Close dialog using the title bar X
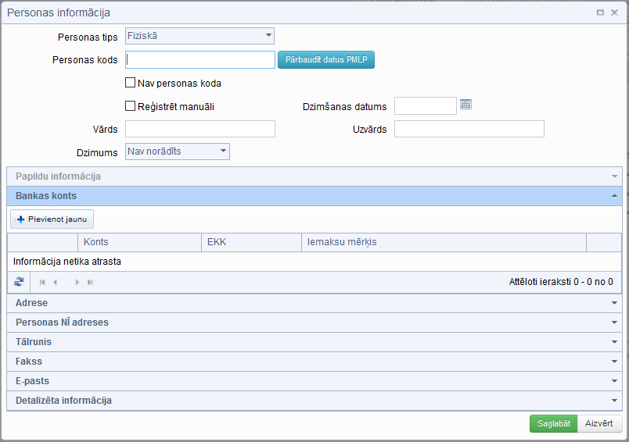 tap(614, 12)
